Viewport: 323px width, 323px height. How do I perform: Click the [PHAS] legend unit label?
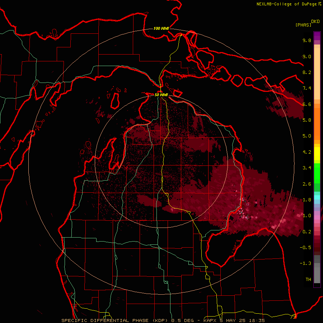click(x=303, y=25)
